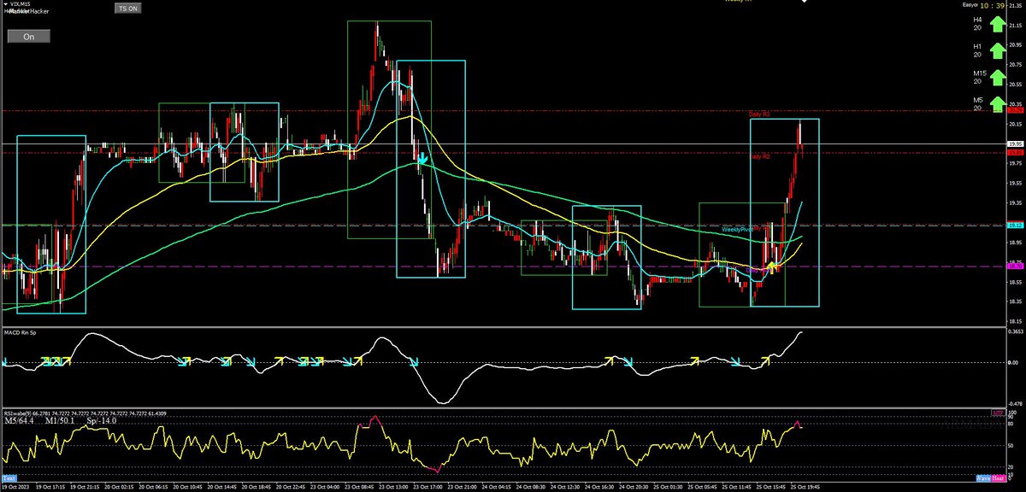Click the M5/64.4 readout
This screenshot has width=1026, height=492.
[x=19, y=420]
